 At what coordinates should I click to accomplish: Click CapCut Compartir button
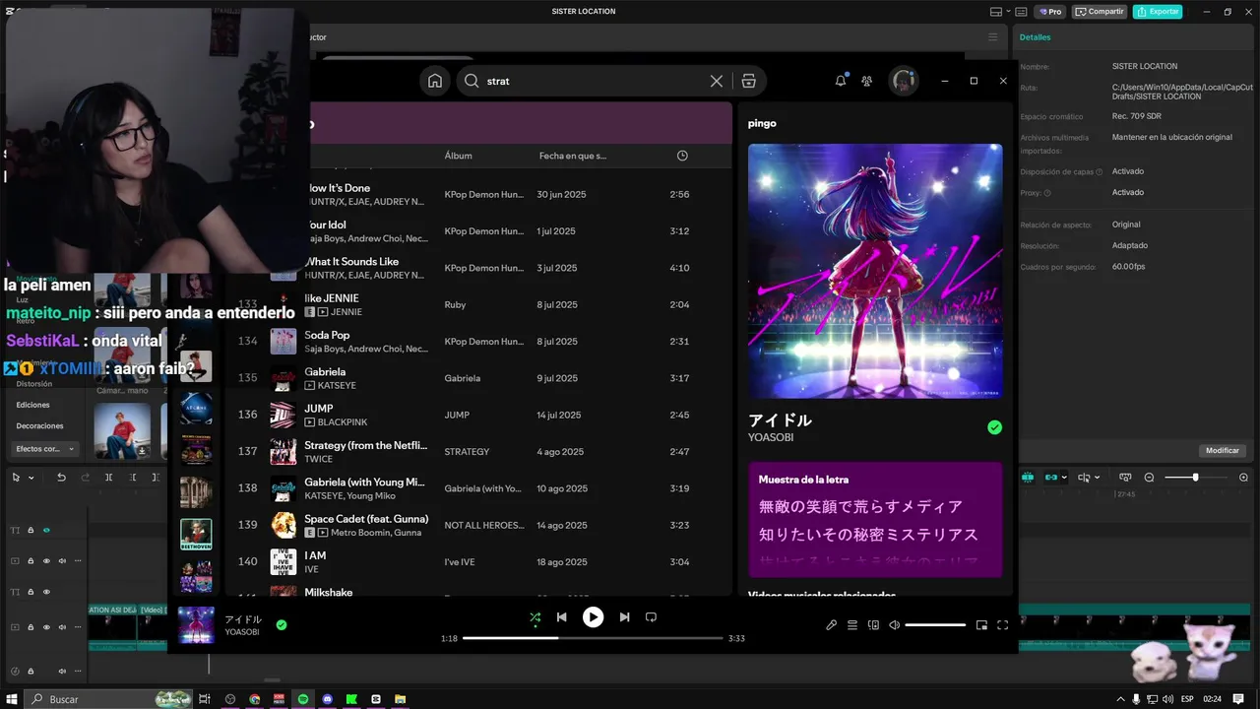click(1100, 12)
